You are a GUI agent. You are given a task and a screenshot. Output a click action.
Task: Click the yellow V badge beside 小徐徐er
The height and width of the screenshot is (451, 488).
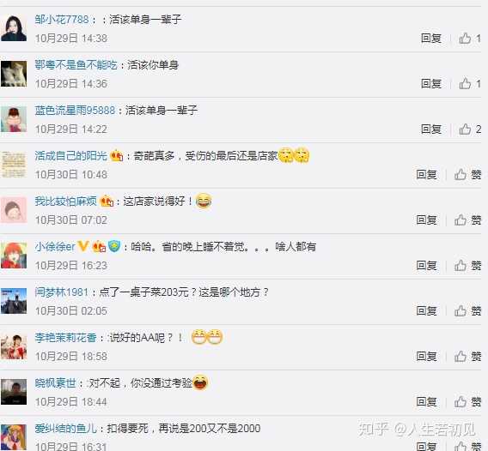[83, 246]
